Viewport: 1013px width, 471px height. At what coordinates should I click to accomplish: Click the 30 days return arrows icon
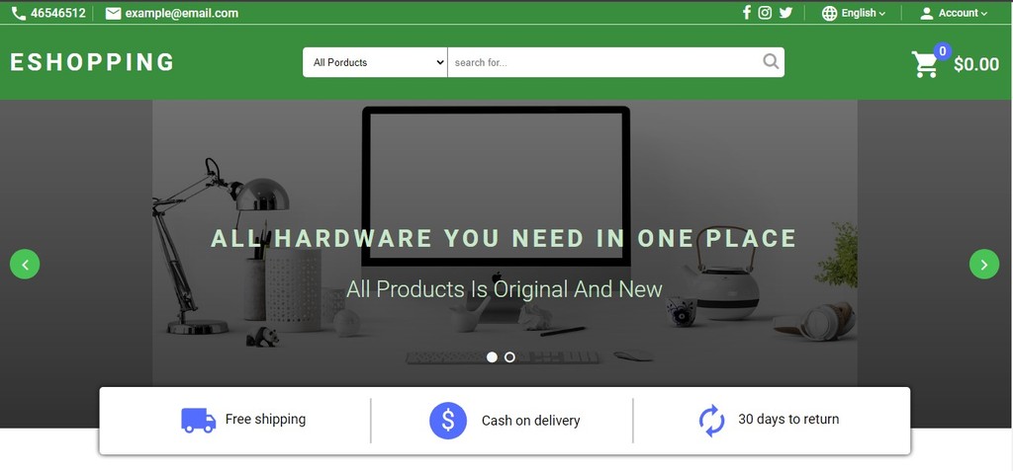pos(711,421)
